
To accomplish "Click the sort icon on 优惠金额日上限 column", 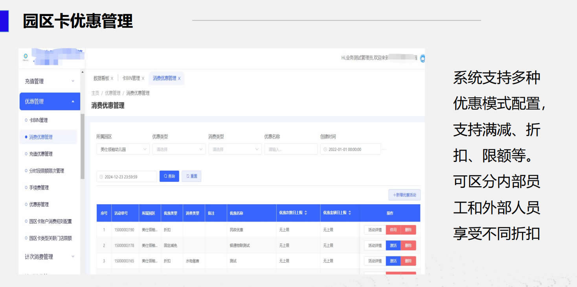I will tap(350, 213).
